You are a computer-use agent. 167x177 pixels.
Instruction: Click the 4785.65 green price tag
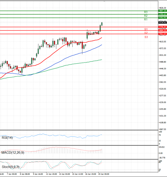tap(162, 14)
